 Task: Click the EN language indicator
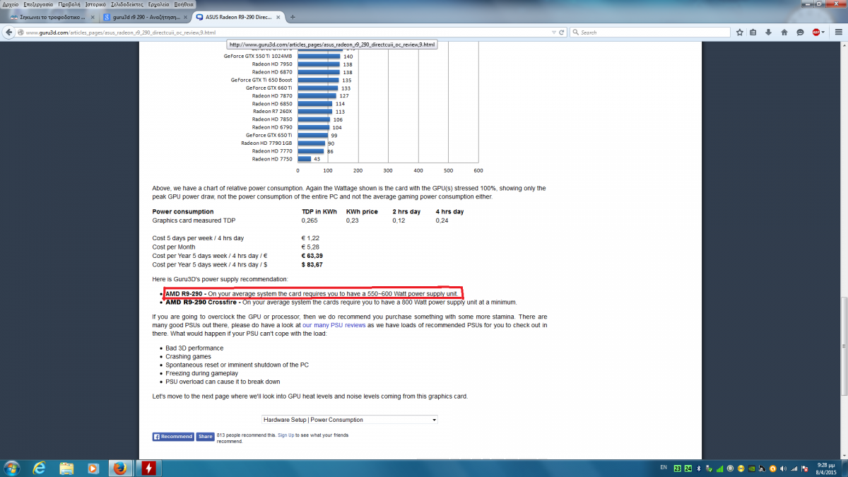coord(663,468)
